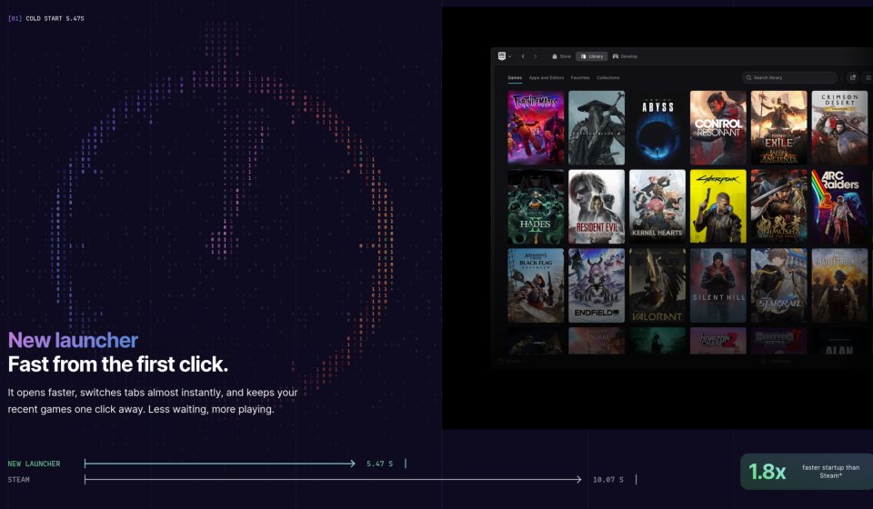Click the '5.47 S' time value
This screenshot has height=509, width=873.
[380, 464]
